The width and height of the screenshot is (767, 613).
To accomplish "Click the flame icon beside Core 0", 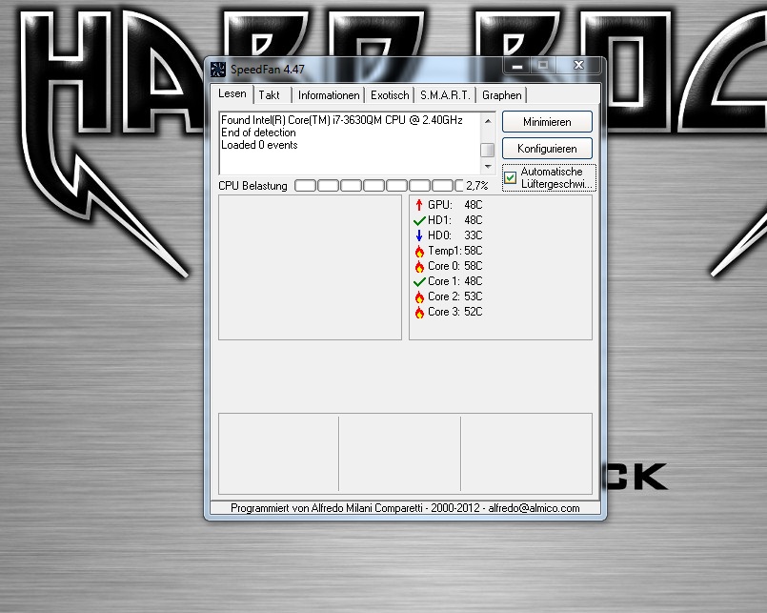I will (x=419, y=266).
